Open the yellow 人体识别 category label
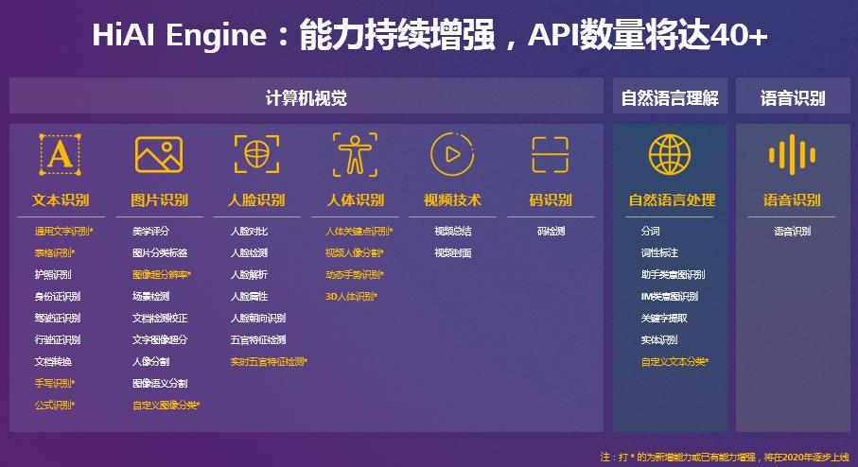This screenshot has height=467, width=858. pyautogui.click(x=356, y=200)
